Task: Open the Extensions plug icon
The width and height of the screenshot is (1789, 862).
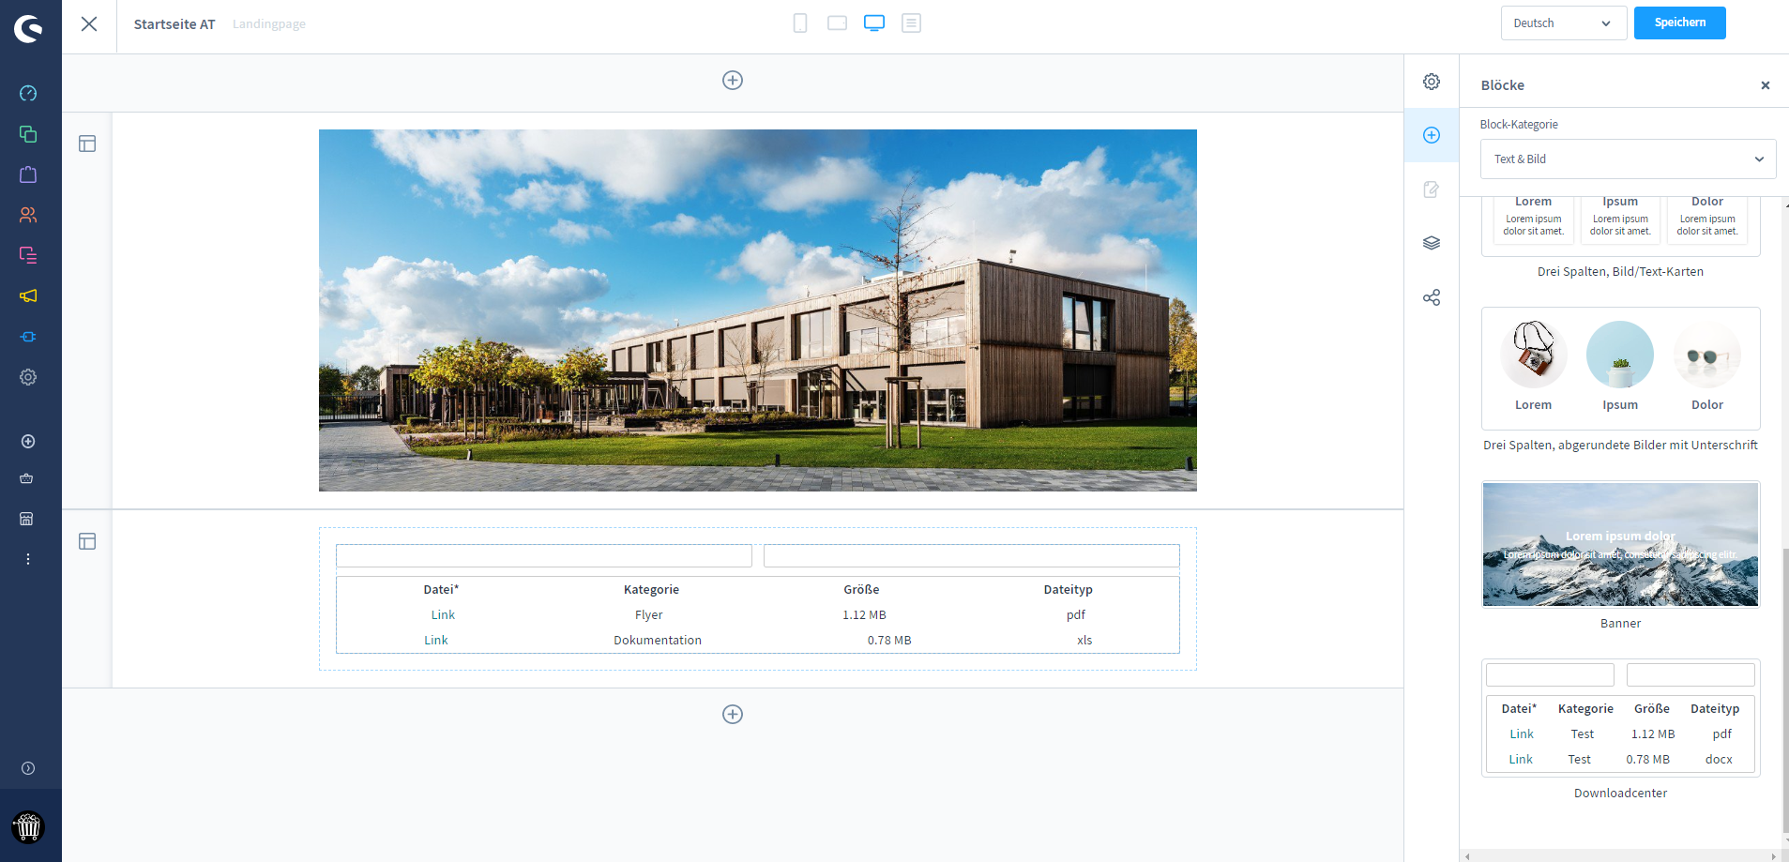Action: click(28, 337)
